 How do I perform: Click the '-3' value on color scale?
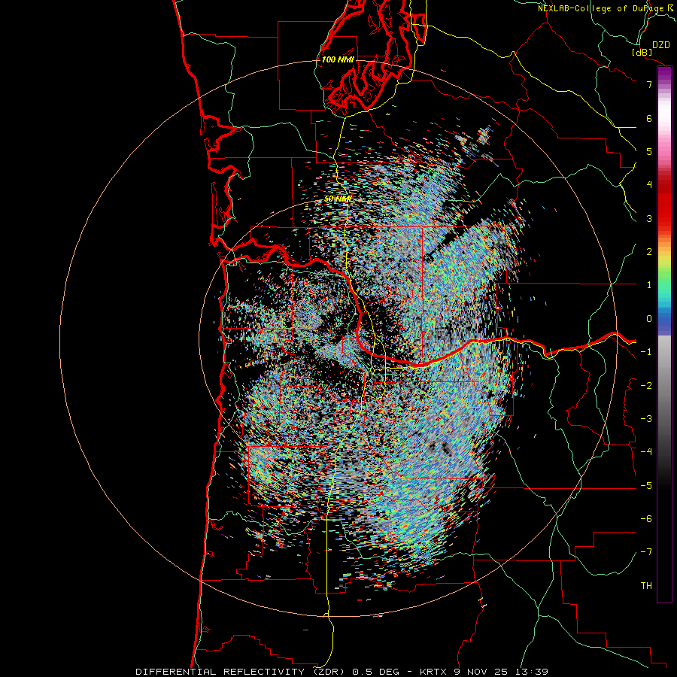[x=646, y=419]
